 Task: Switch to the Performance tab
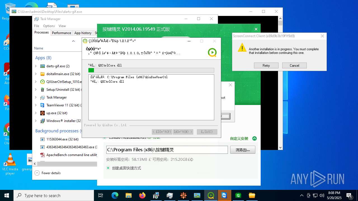[x=62, y=33]
